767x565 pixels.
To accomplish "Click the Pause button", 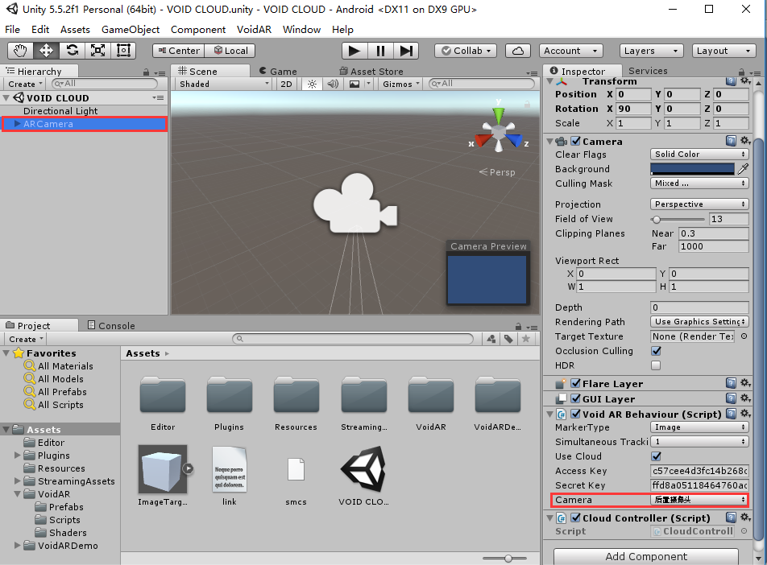I will [380, 51].
